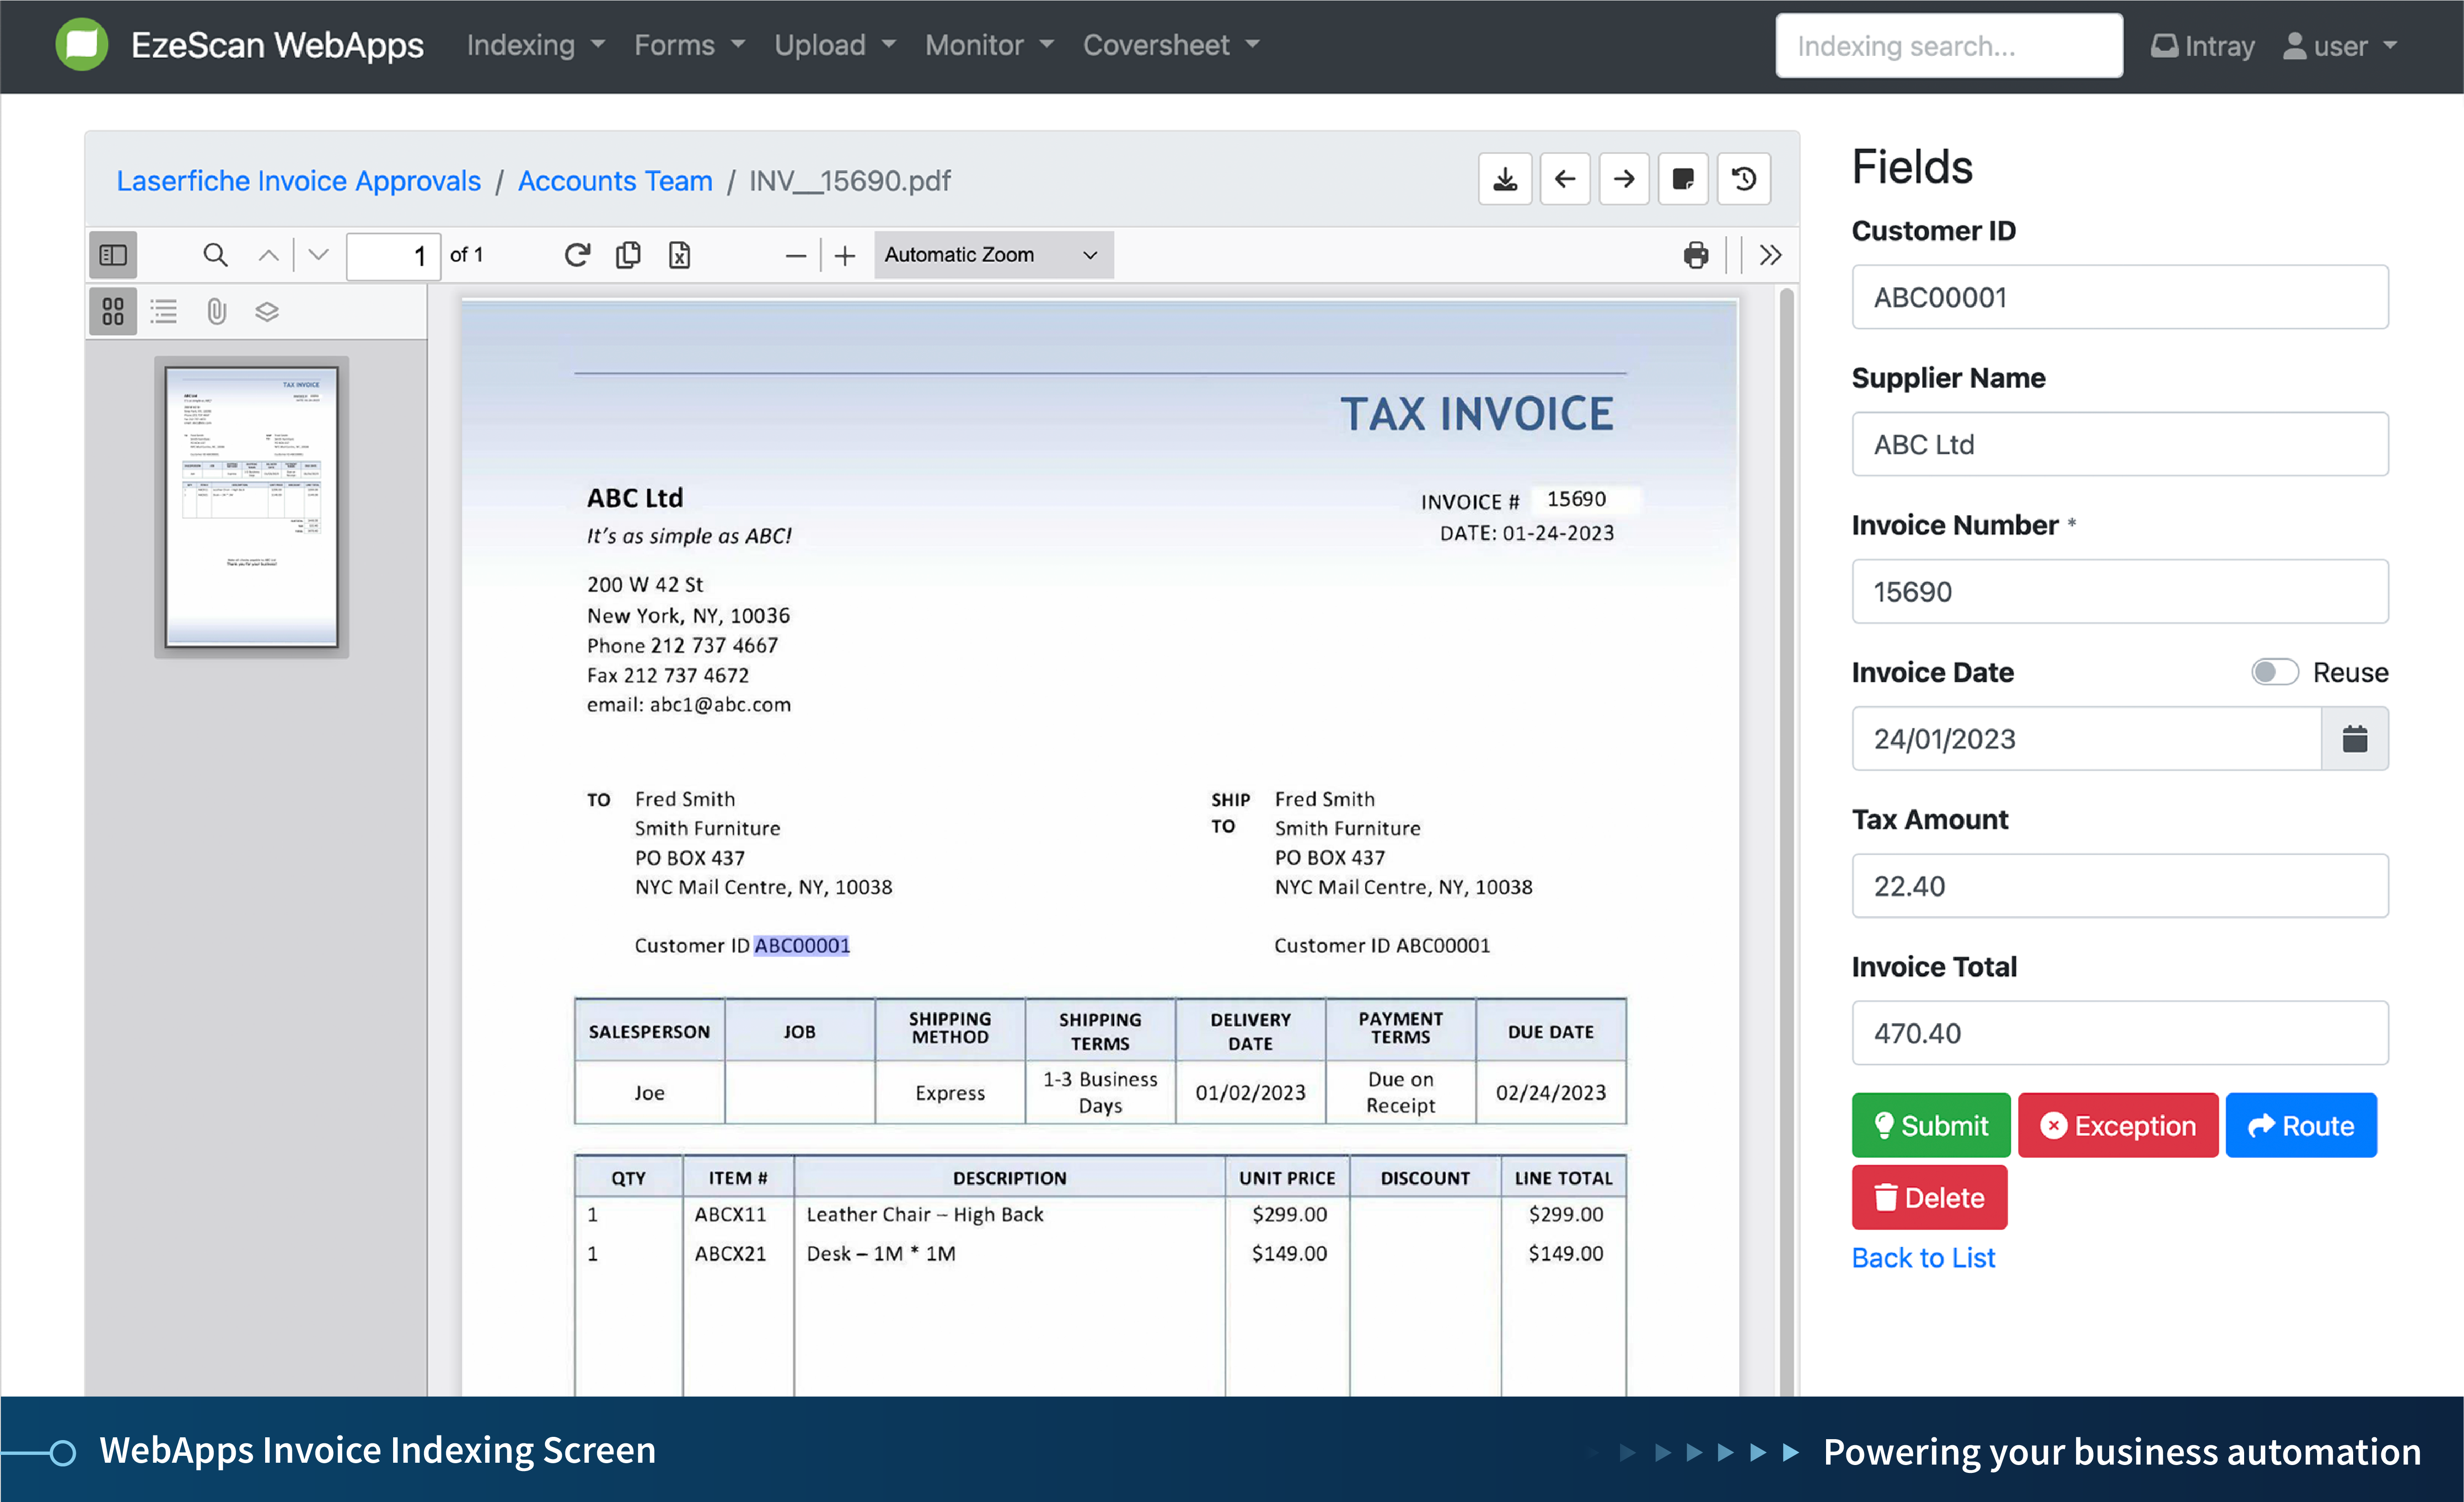Open the Automatic Zoom dropdown
The image size is (2464, 1502).
pyautogui.click(x=993, y=255)
